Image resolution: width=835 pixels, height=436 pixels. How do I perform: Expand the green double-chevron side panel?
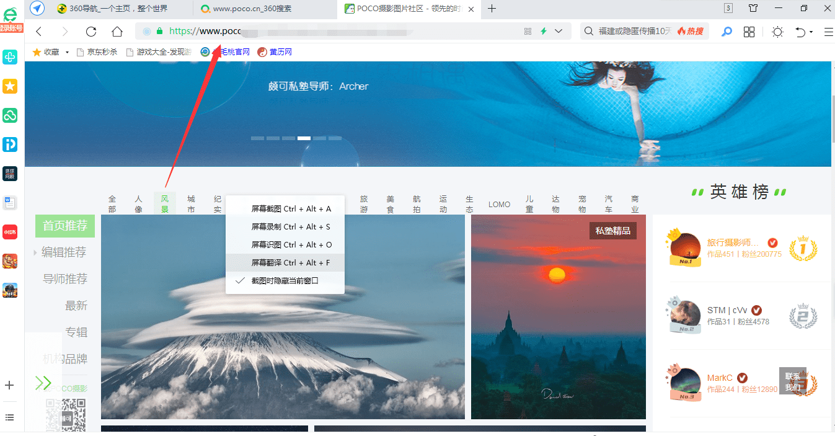tap(43, 383)
